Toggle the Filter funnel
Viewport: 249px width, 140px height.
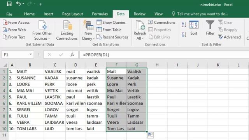(210, 28)
